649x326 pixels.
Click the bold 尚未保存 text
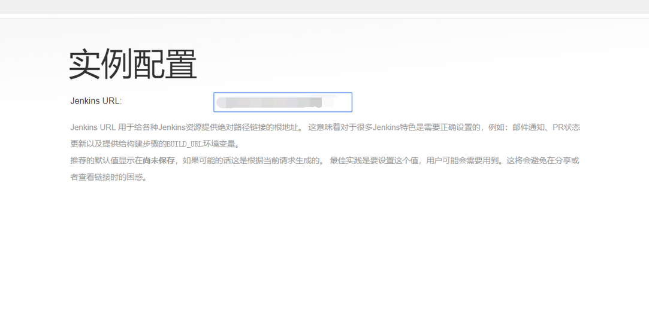tap(159, 160)
